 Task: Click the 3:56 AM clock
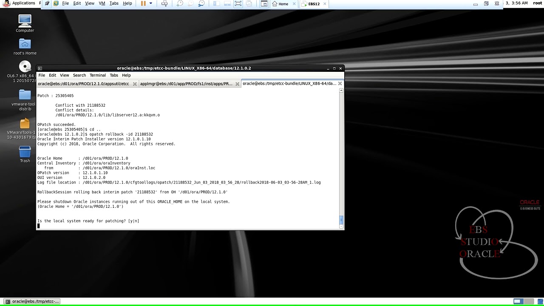coord(520,3)
